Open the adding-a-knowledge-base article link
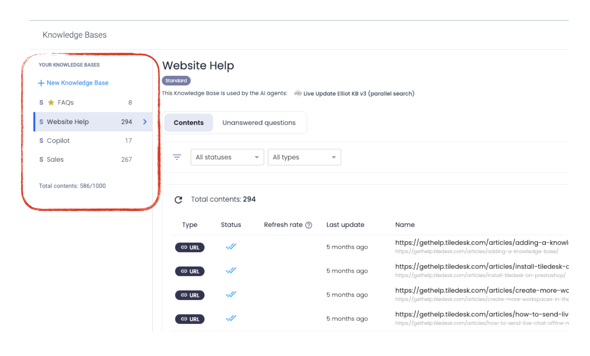Image resolution: width=590 pixels, height=356 pixels. [481, 243]
